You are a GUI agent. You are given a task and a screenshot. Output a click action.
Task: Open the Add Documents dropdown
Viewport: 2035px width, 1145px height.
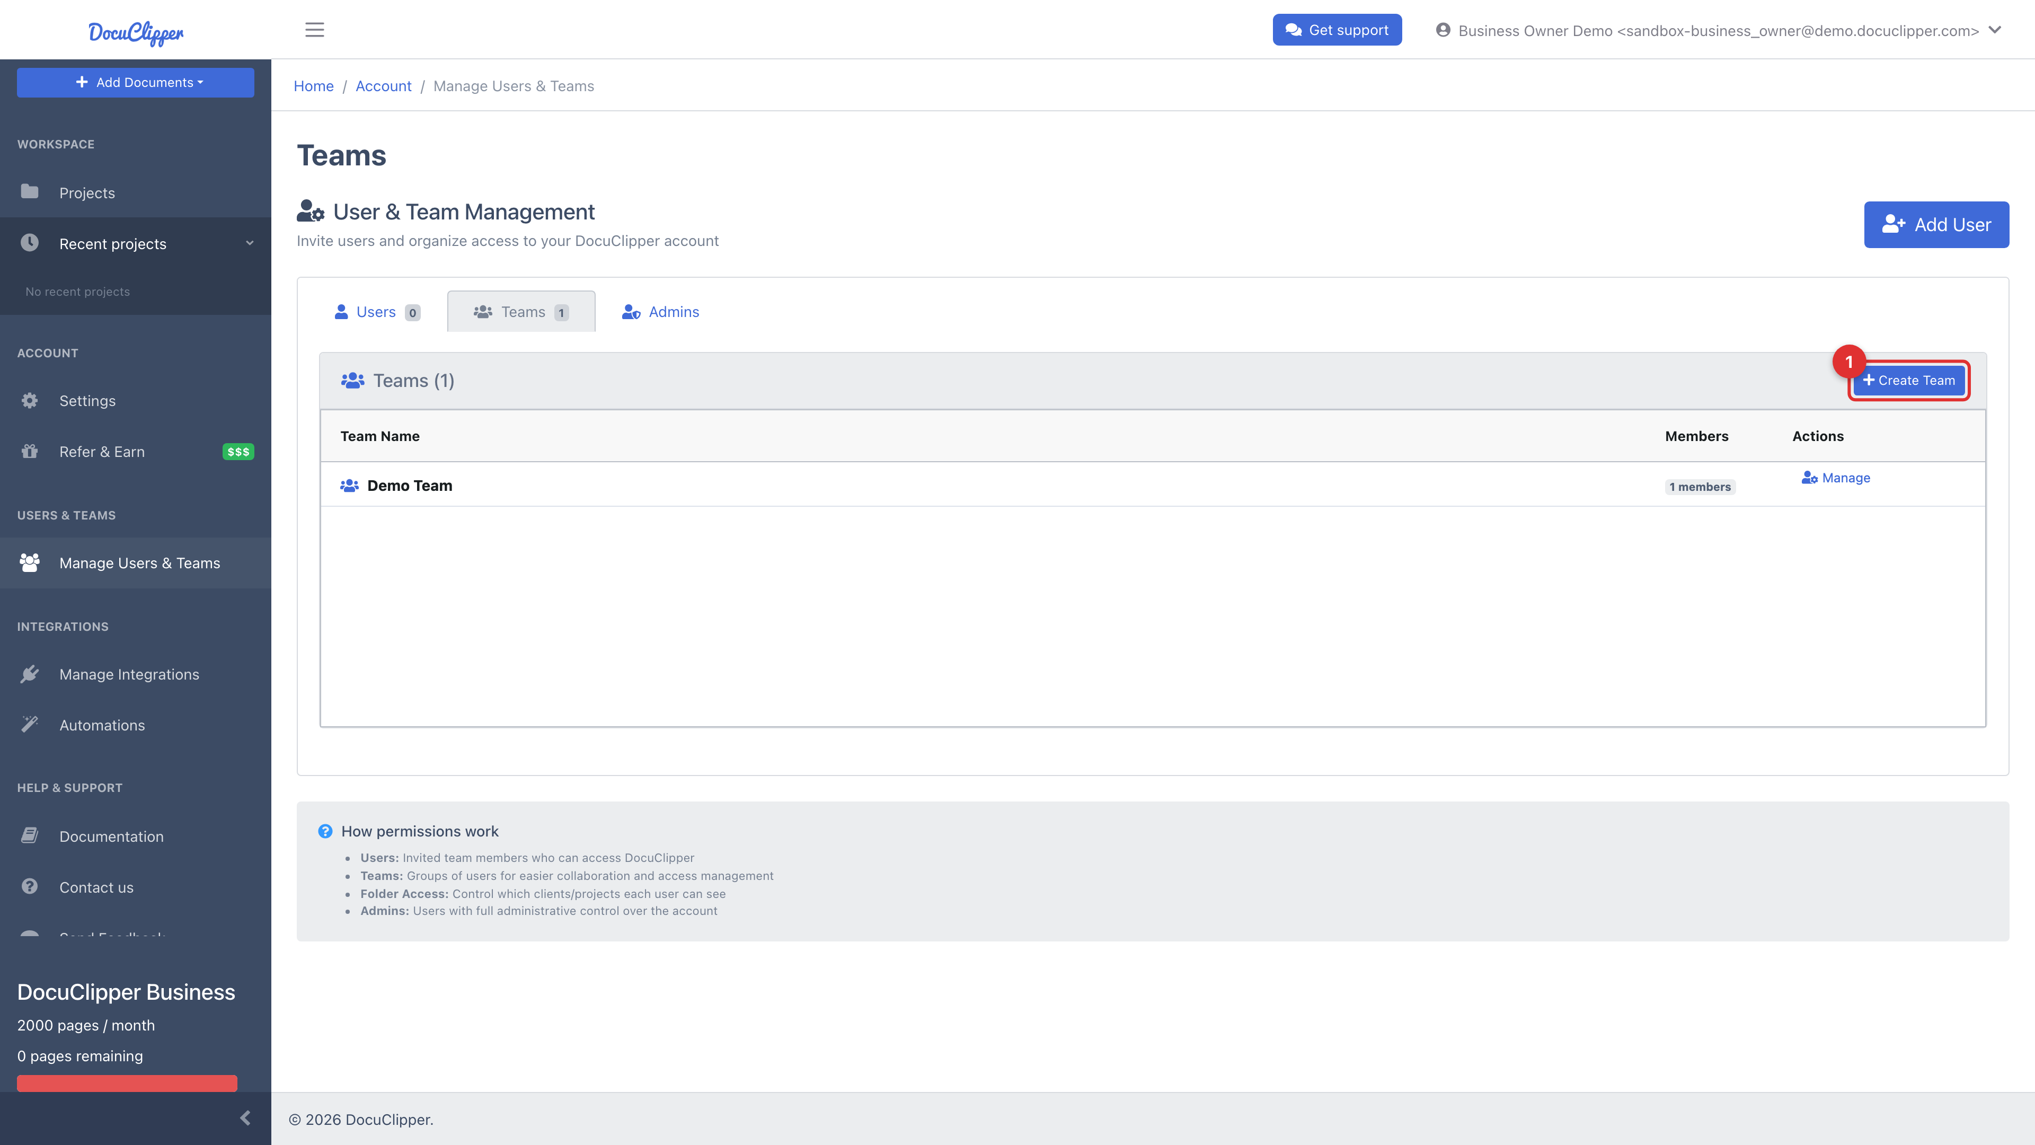point(135,82)
